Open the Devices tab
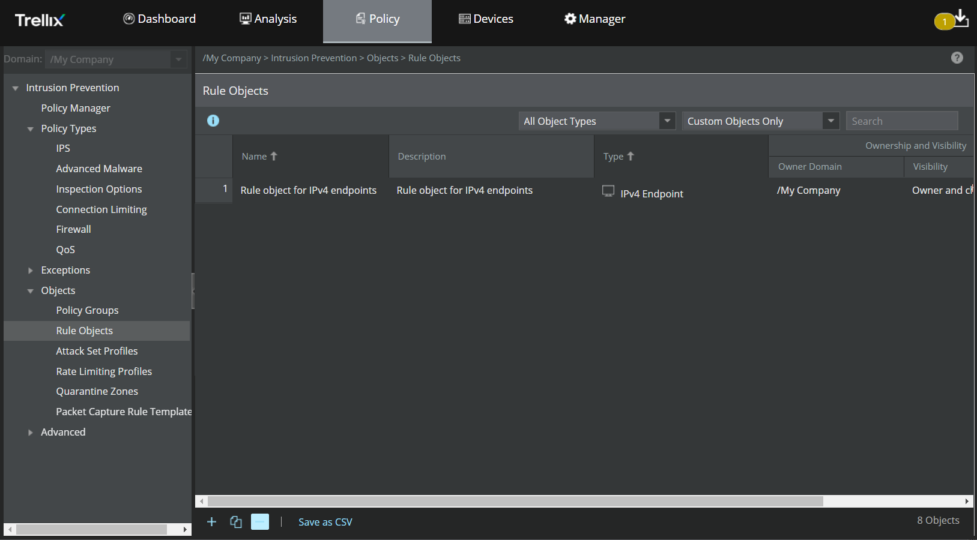977x540 pixels. point(486,19)
